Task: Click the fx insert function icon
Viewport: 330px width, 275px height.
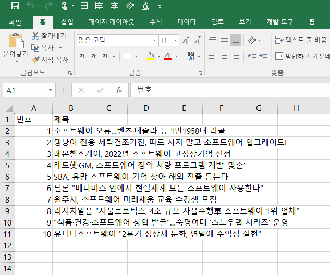Action: click(x=119, y=90)
